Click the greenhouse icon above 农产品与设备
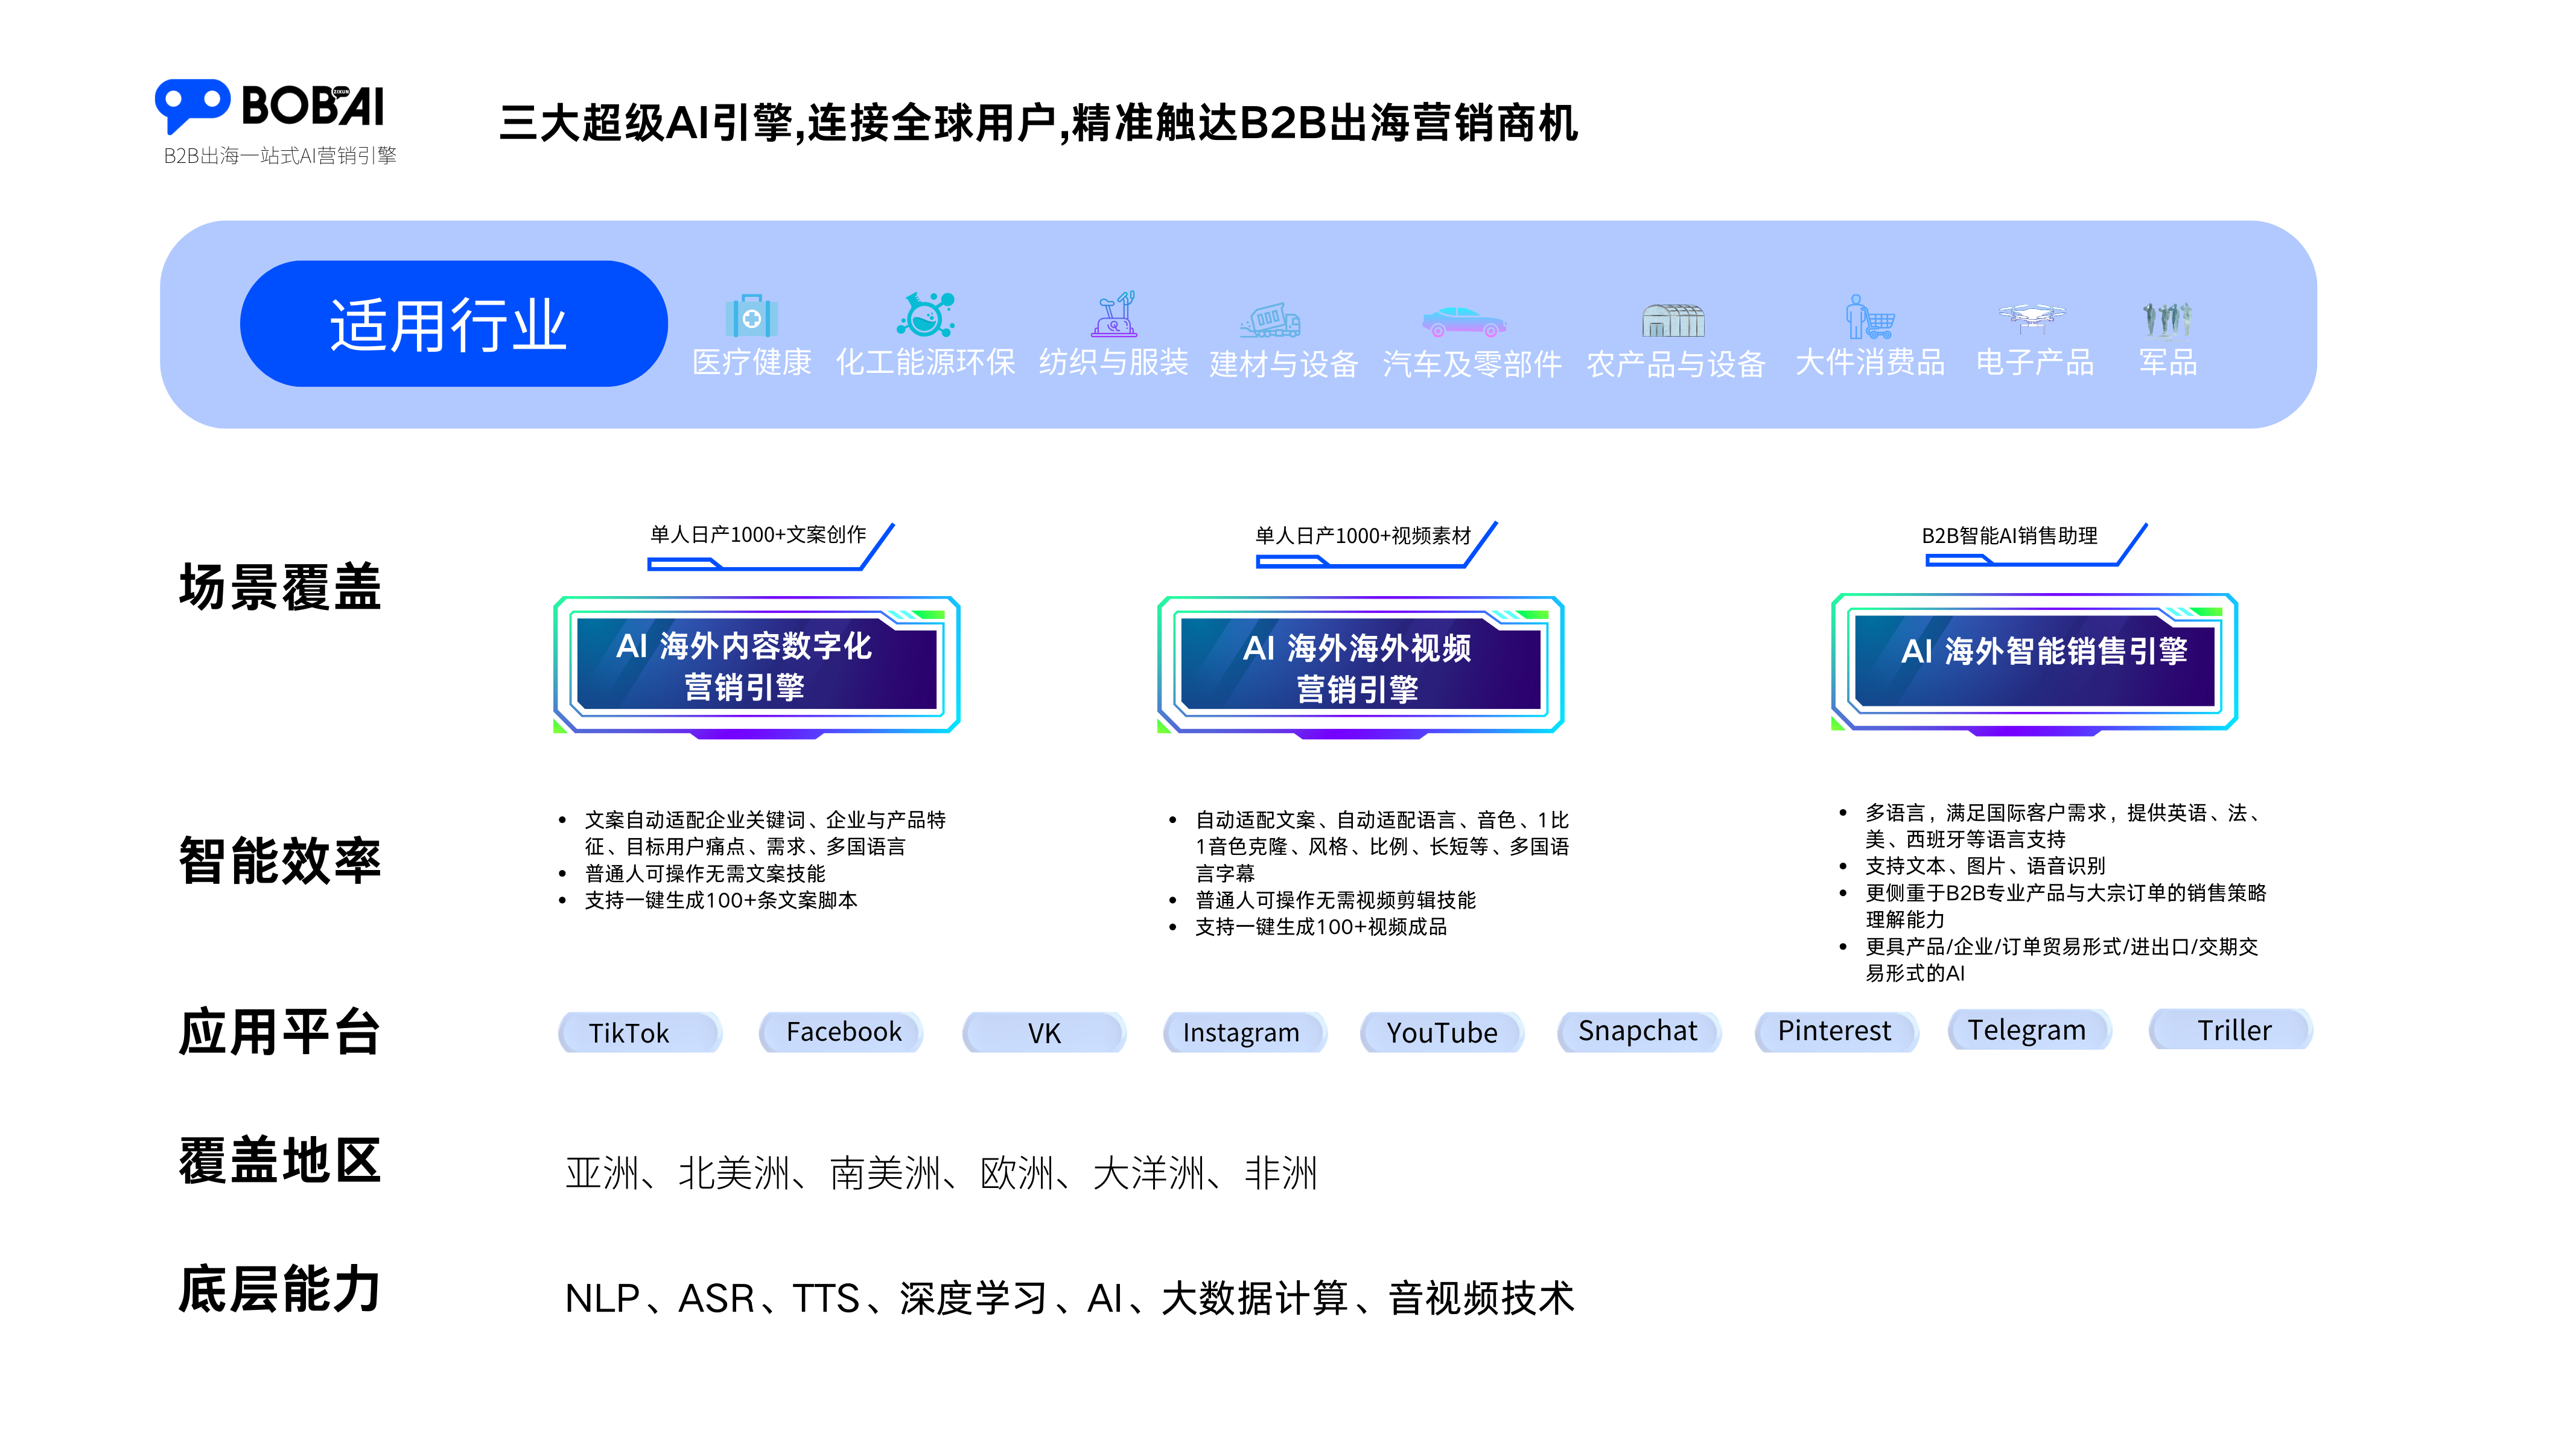This screenshot has width=2576, height=1448. tap(1673, 321)
